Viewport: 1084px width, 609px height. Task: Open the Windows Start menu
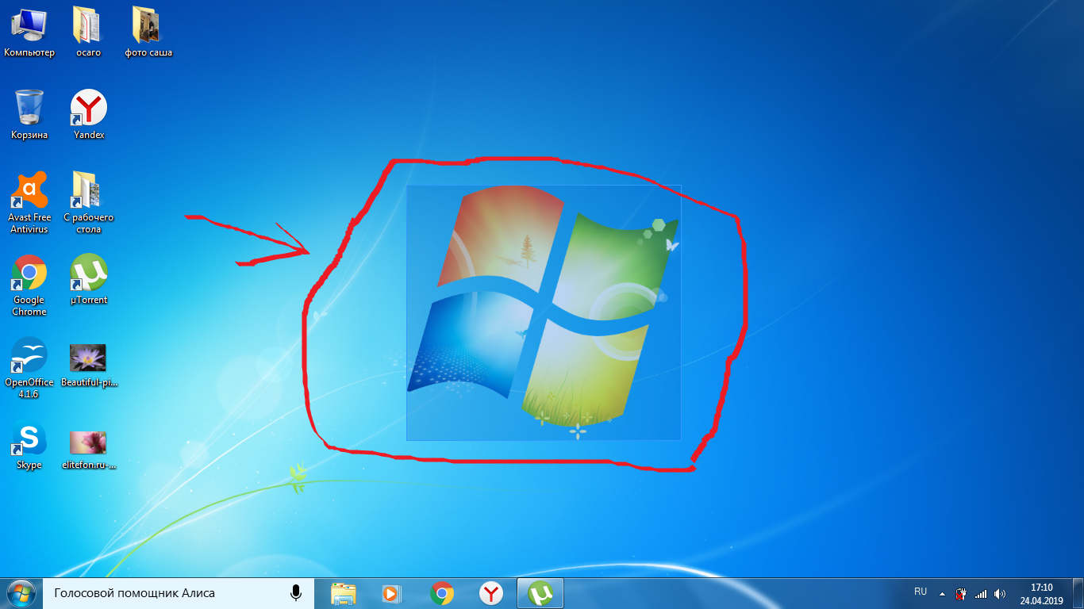[20, 593]
